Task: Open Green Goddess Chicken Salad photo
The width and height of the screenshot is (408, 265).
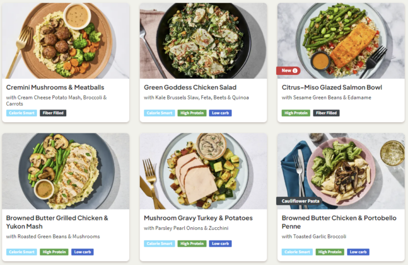Action: 203,41
